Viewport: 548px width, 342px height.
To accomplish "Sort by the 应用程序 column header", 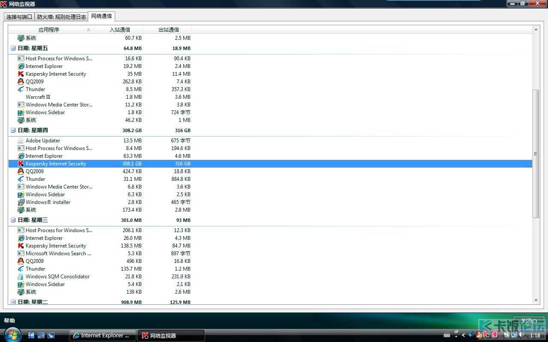I will point(51,29).
